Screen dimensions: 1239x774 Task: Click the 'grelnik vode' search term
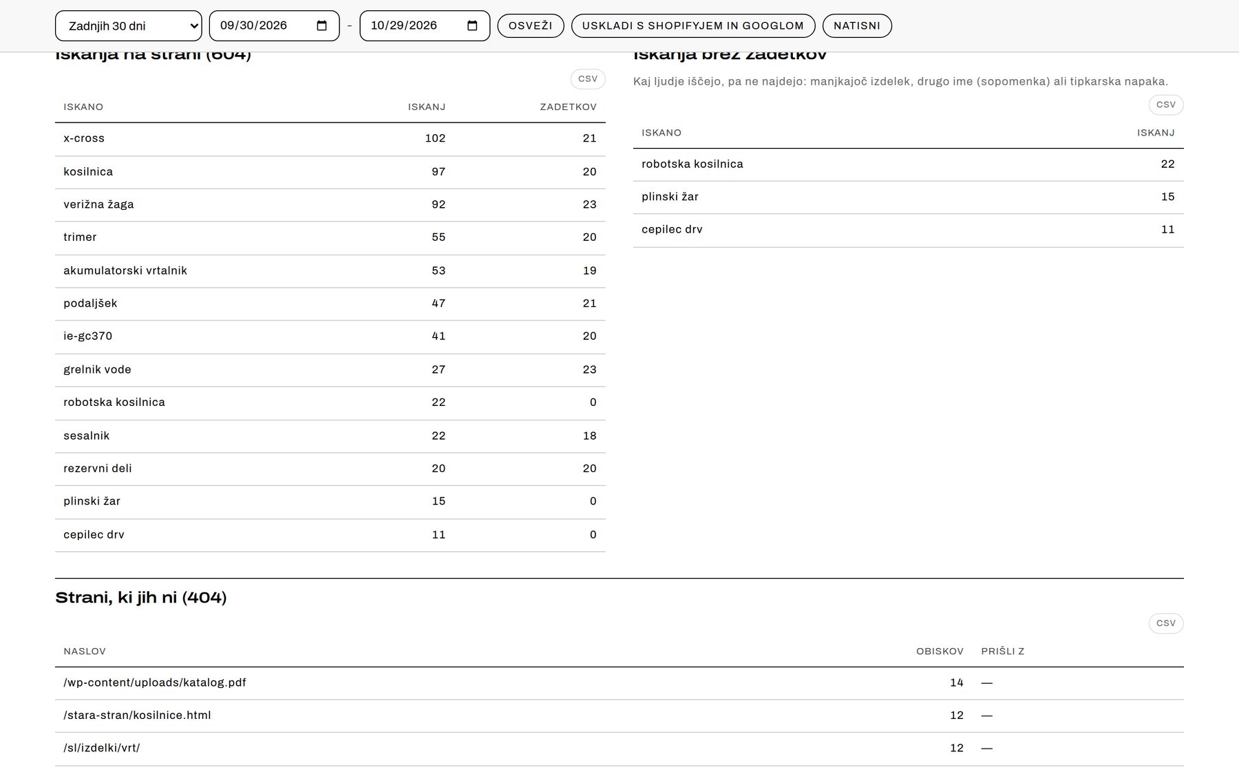pyautogui.click(x=97, y=370)
